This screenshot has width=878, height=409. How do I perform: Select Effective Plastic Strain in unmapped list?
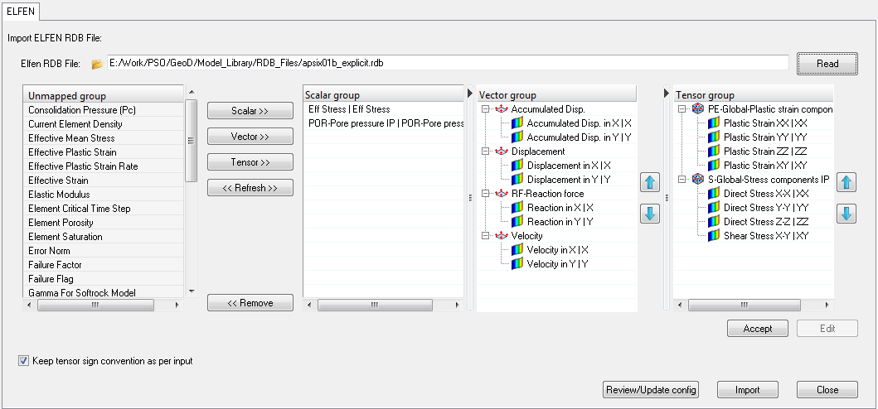[x=72, y=152]
